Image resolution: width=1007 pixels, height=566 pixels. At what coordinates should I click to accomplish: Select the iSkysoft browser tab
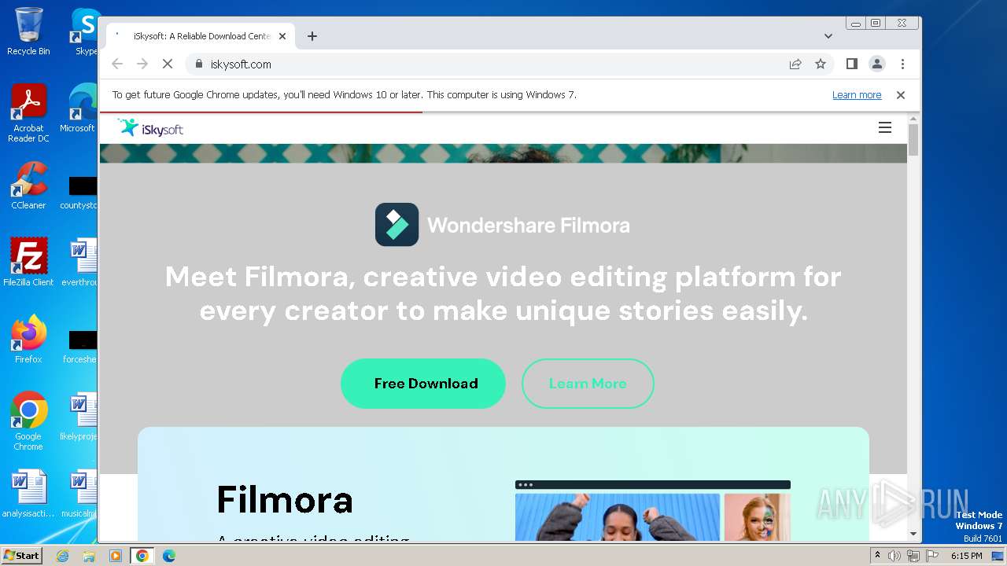click(x=201, y=36)
